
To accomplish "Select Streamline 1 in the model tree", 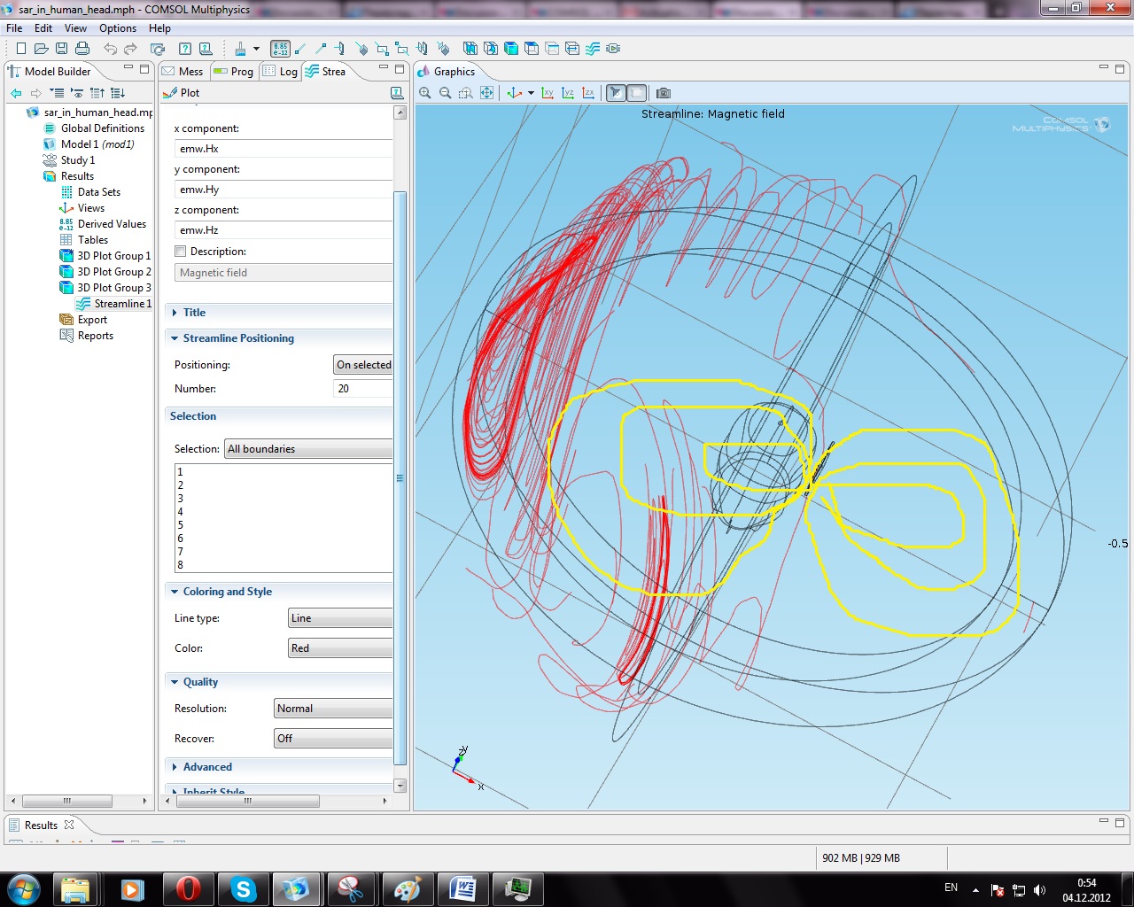I will click(122, 304).
